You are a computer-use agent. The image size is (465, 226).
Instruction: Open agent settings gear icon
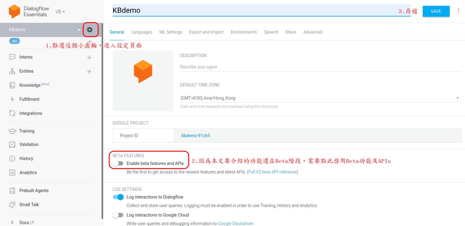[x=89, y=30]
